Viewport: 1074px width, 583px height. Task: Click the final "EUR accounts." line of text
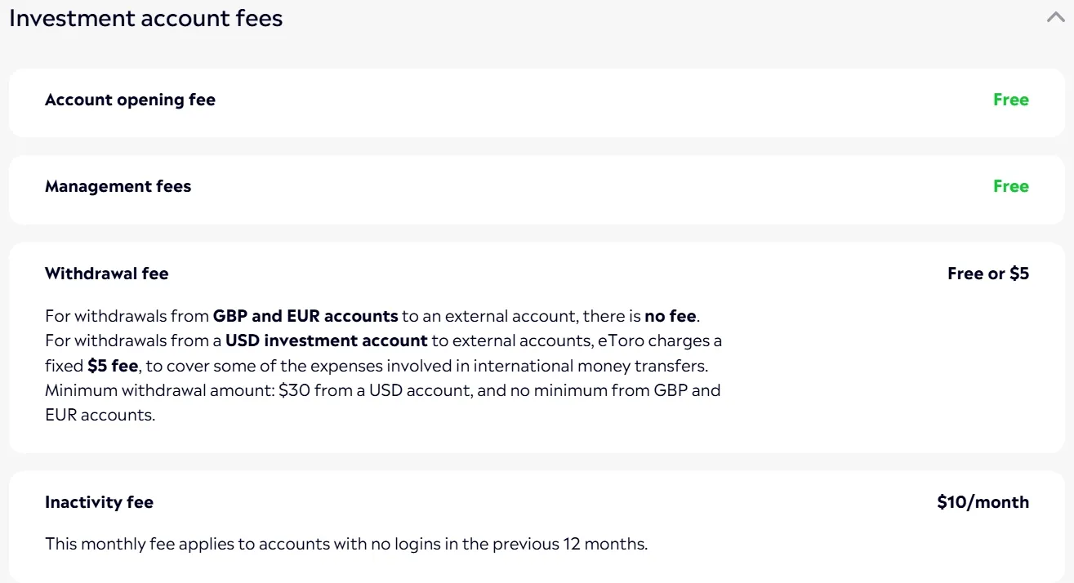click(x=100, y=415)
